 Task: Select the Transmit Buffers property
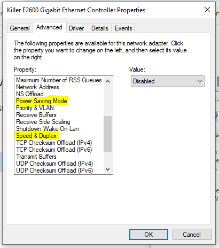(x=36, y=157)
